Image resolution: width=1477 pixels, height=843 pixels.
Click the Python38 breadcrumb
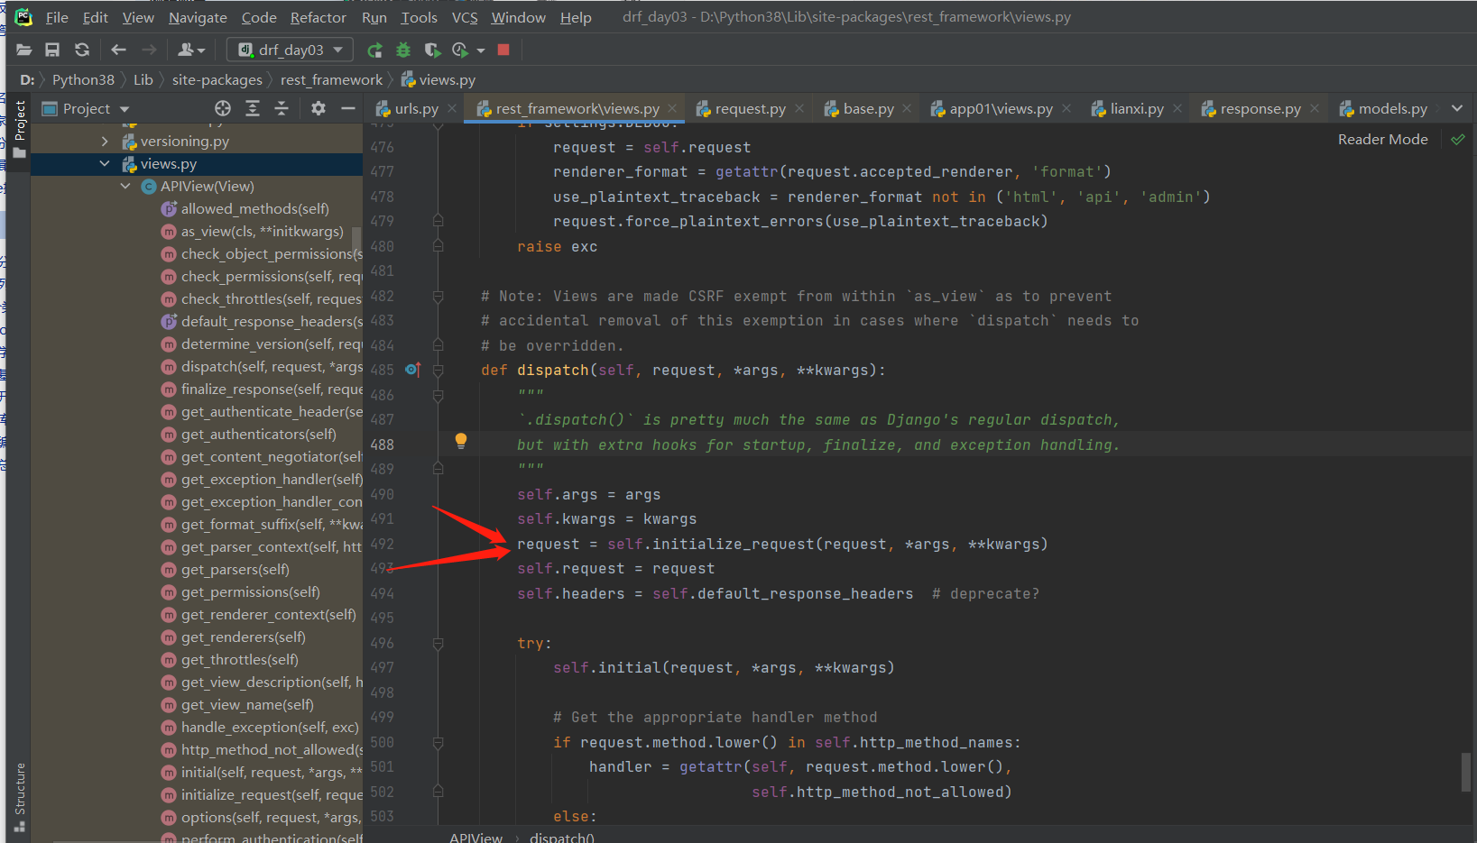click(x=83, y=80)
